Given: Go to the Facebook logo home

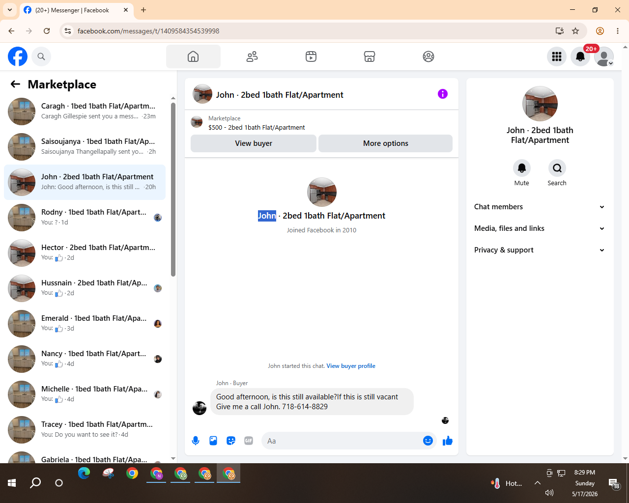Looking at the screenshot, I should coord(18,56).
